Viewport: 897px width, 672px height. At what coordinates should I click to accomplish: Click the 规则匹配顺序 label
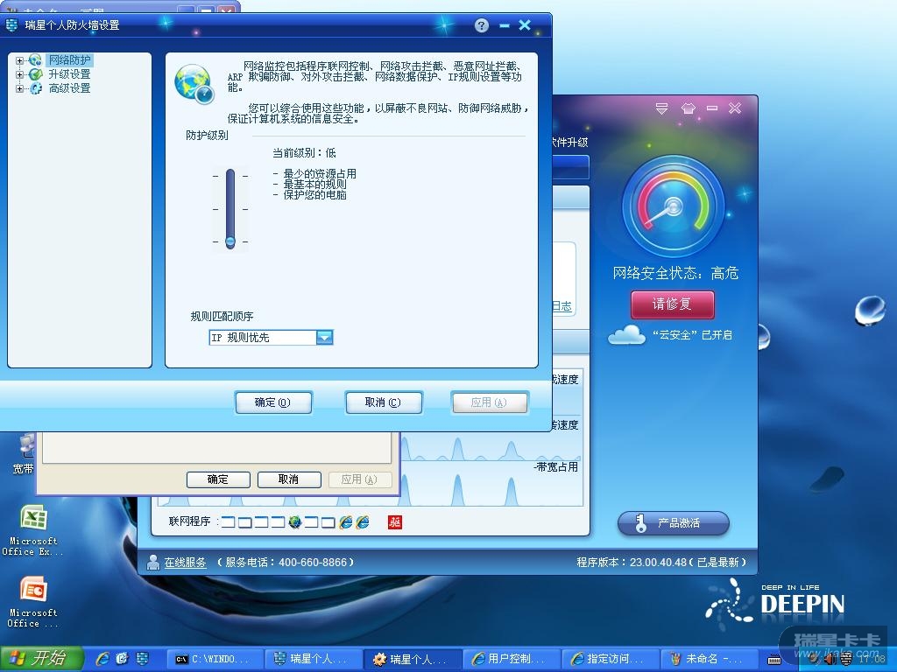coord(222,317)
